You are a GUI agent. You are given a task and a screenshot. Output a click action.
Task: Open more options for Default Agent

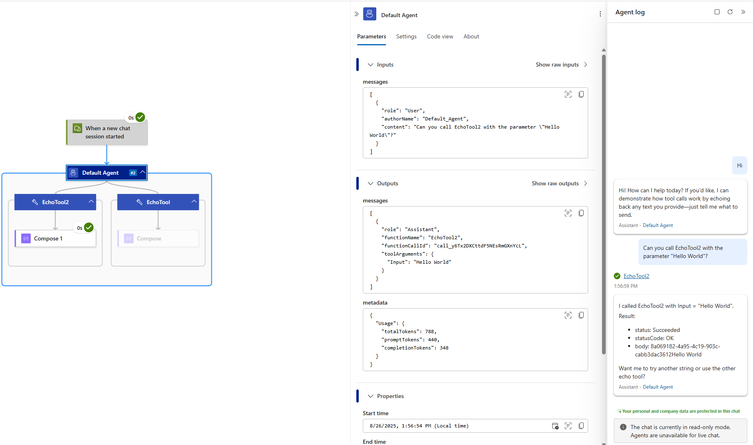click(x=600, y=13)
